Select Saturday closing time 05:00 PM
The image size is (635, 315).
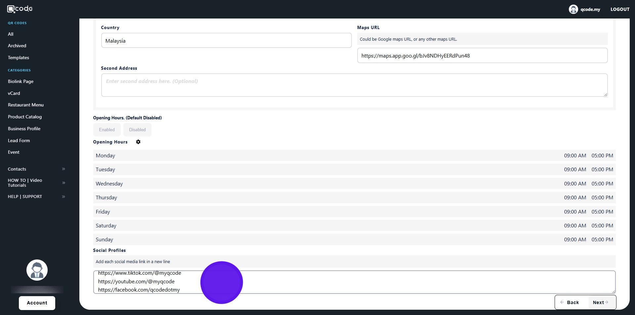pos(602,225)
